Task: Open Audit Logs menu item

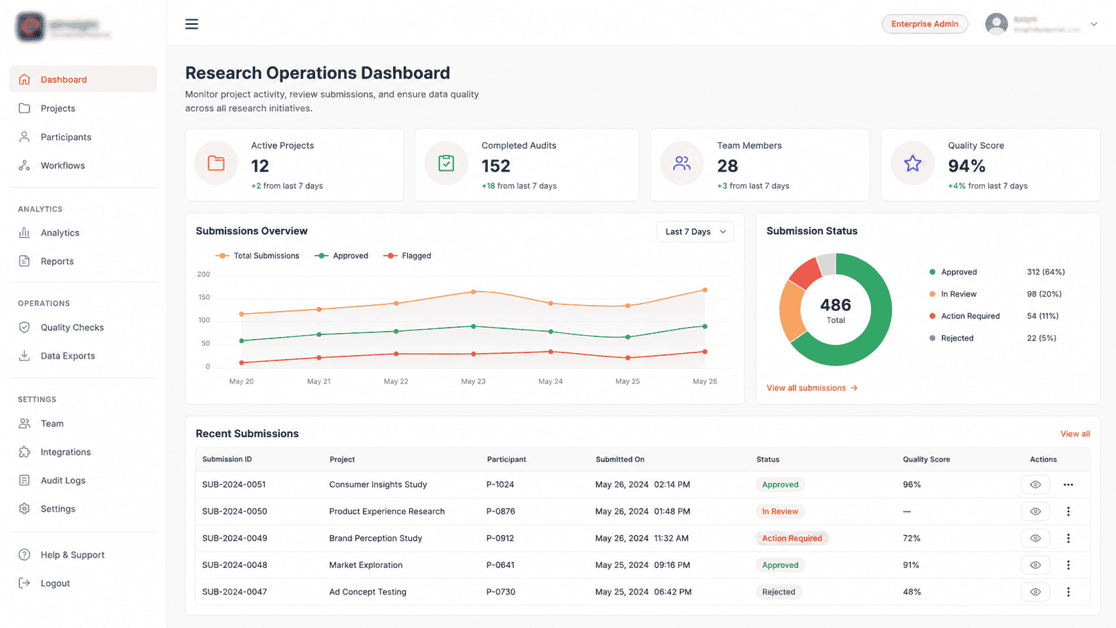Action: [83, 481]
